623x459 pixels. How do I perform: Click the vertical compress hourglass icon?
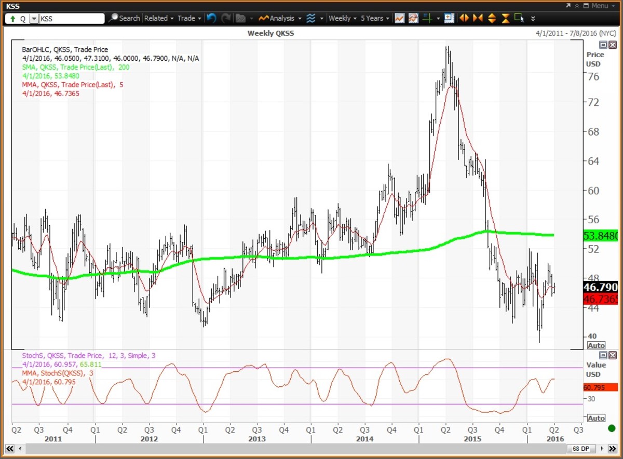pyautogui.click(x=506, y=18)
